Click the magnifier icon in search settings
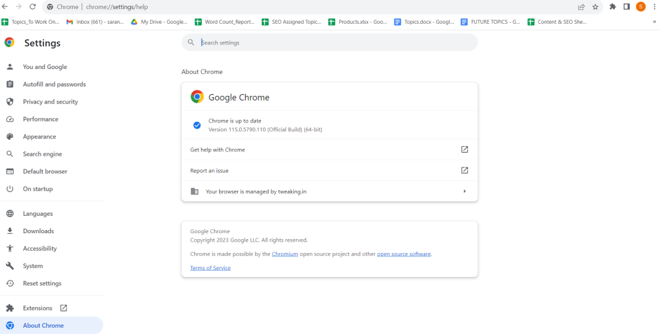Viewport: 660px width, 335px height. [191, 43]
